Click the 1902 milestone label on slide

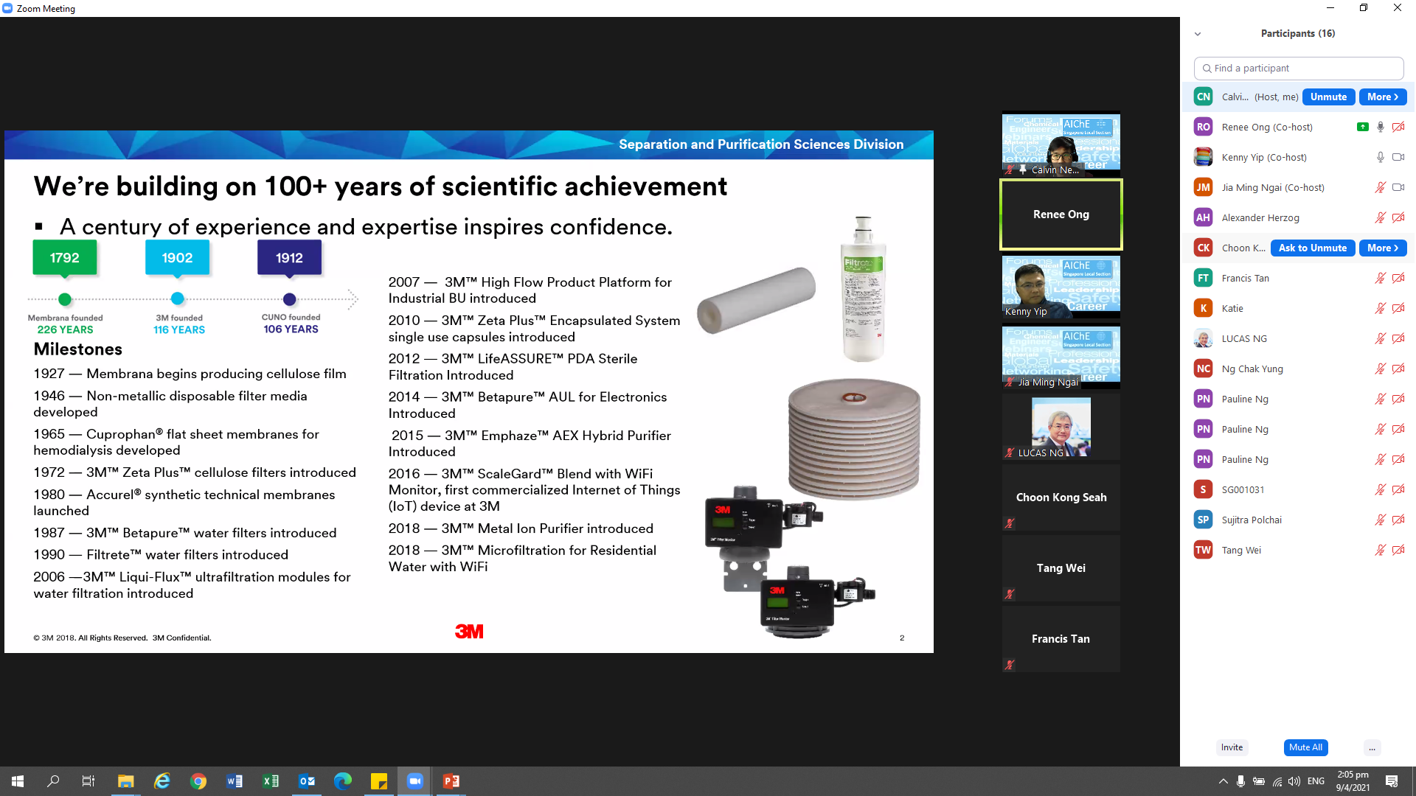[177, 258]
